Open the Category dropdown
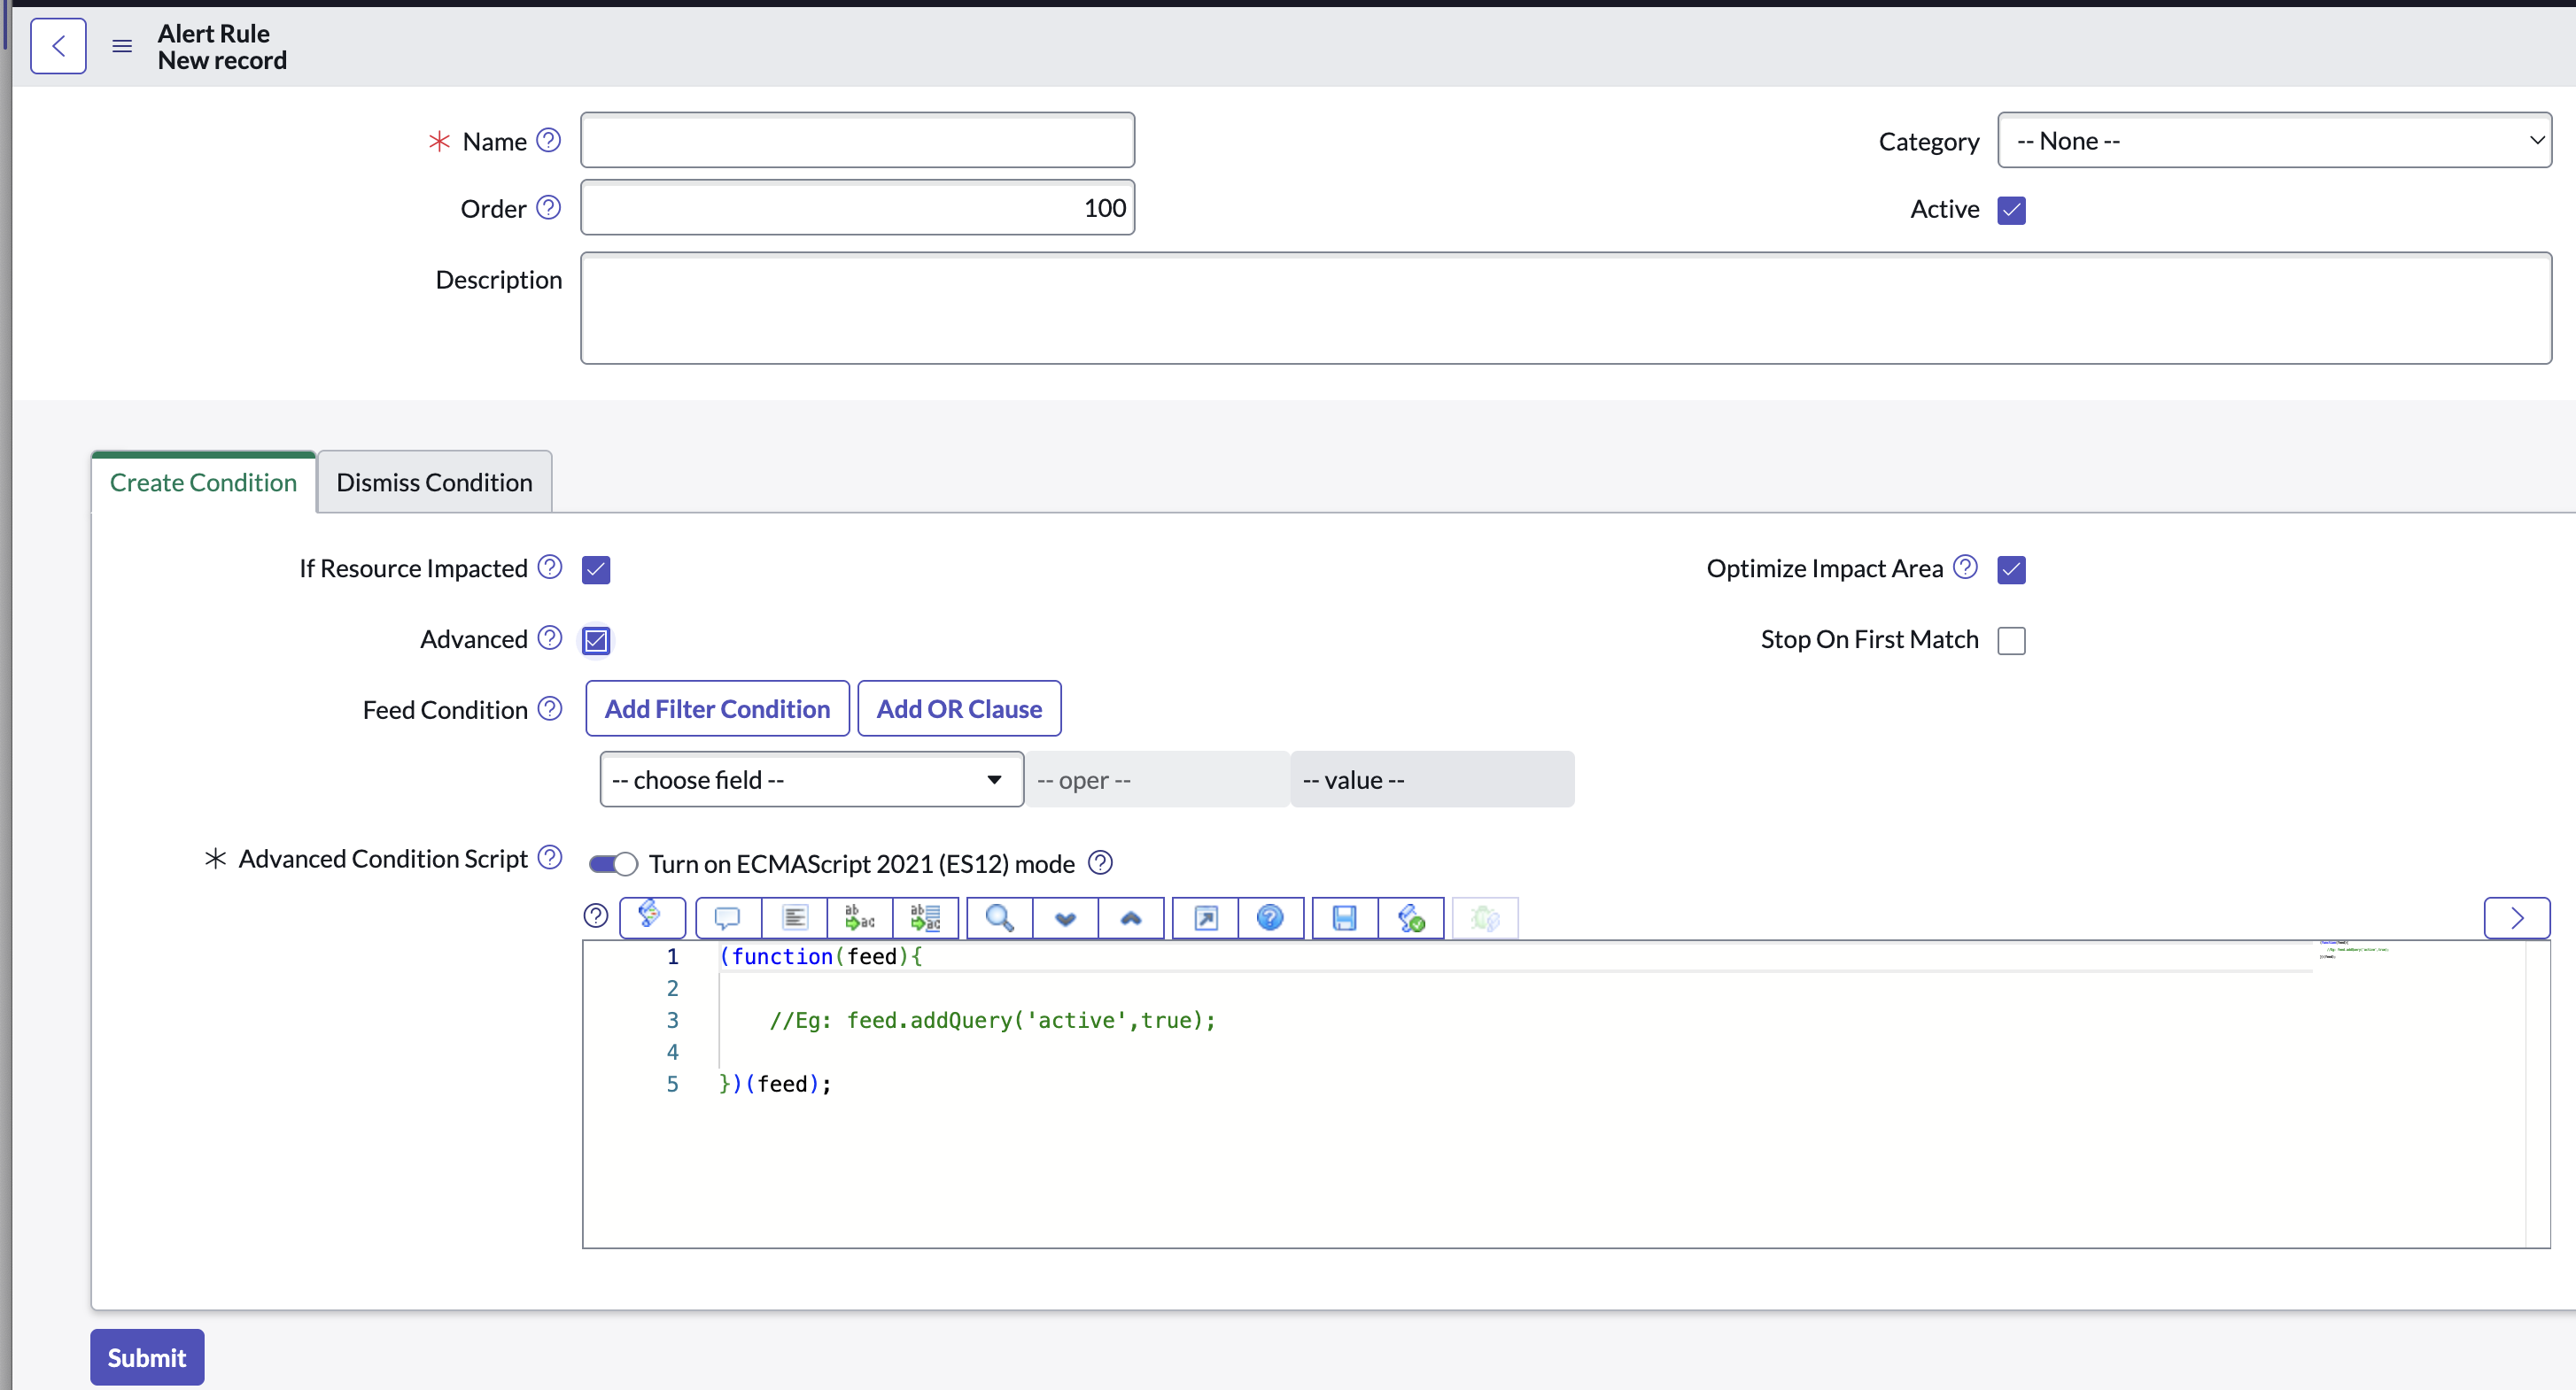 pyautogui.click(x=2274, y=141)
